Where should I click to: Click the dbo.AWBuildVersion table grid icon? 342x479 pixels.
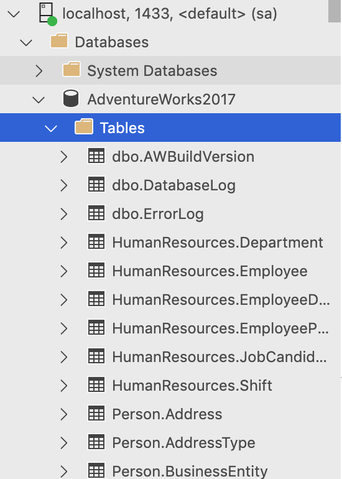(x=96, y=156)
